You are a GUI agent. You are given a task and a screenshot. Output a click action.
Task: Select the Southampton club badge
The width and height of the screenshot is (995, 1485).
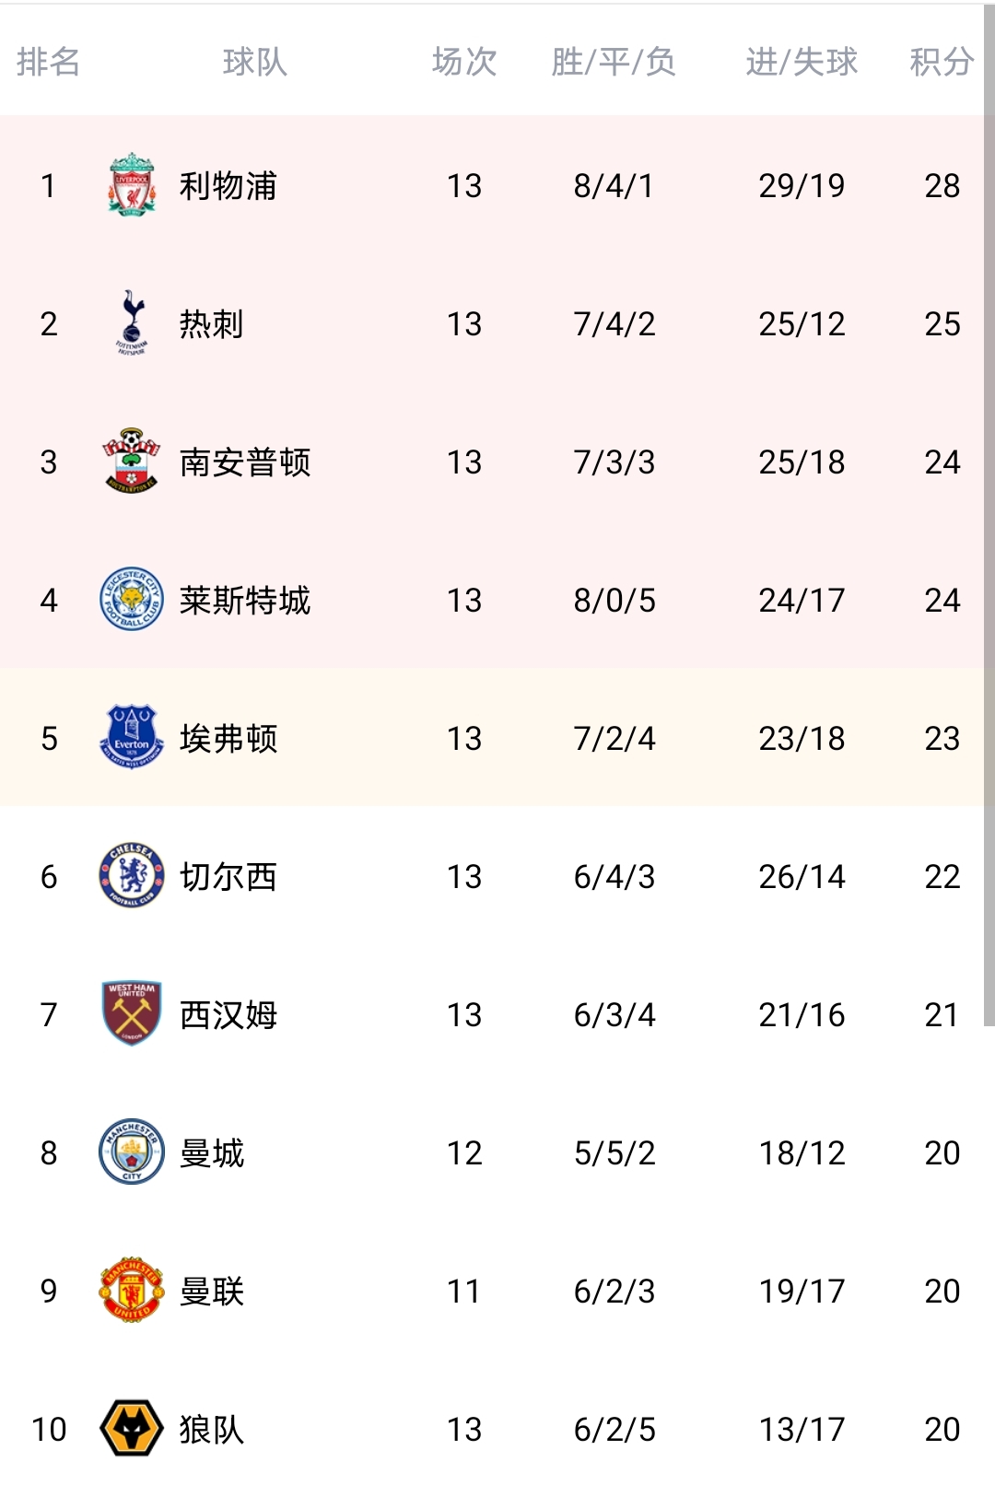(x=132, y=462)
